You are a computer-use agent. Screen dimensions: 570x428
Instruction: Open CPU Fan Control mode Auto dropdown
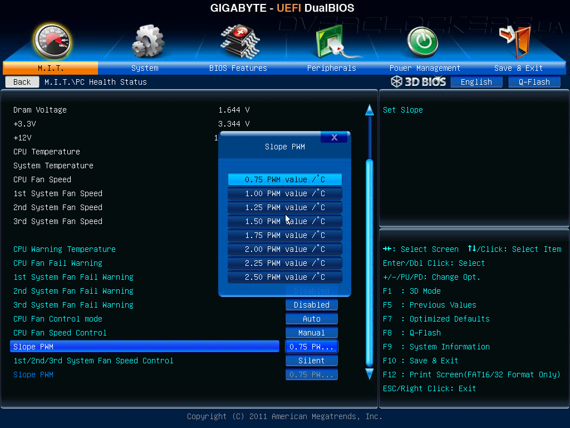tap(312, 319)
